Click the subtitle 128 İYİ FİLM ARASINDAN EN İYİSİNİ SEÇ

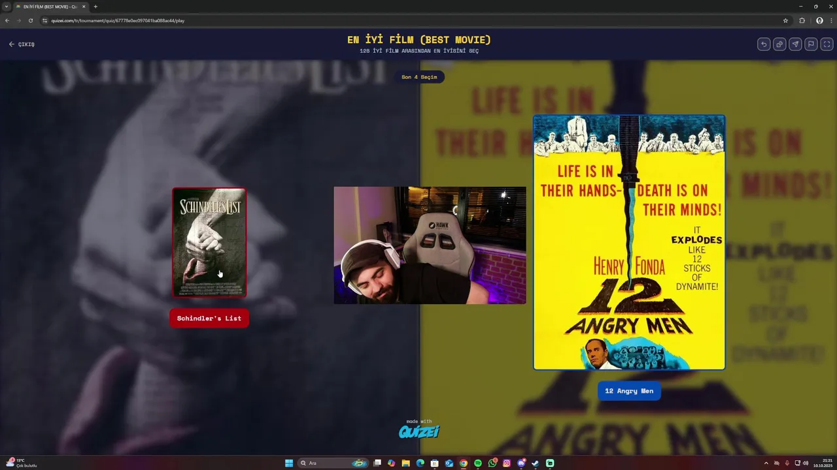point(419,51)
